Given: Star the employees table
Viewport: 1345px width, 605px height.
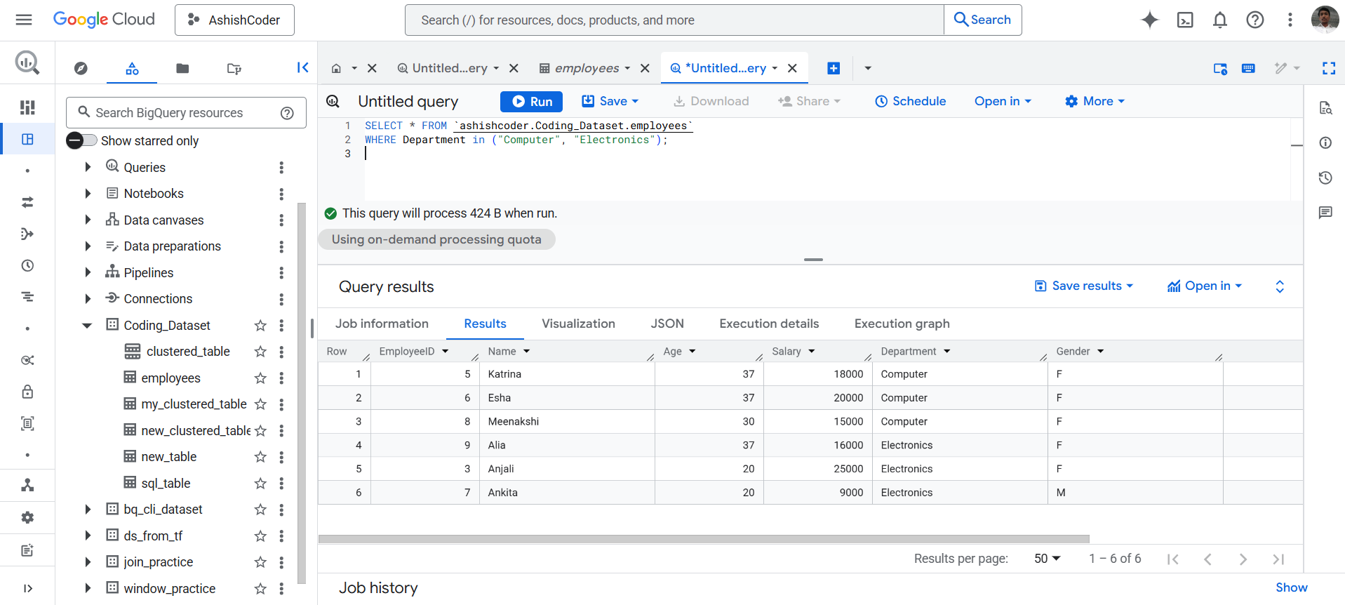Looking at the screenshot, I should [x=260, y=378].
